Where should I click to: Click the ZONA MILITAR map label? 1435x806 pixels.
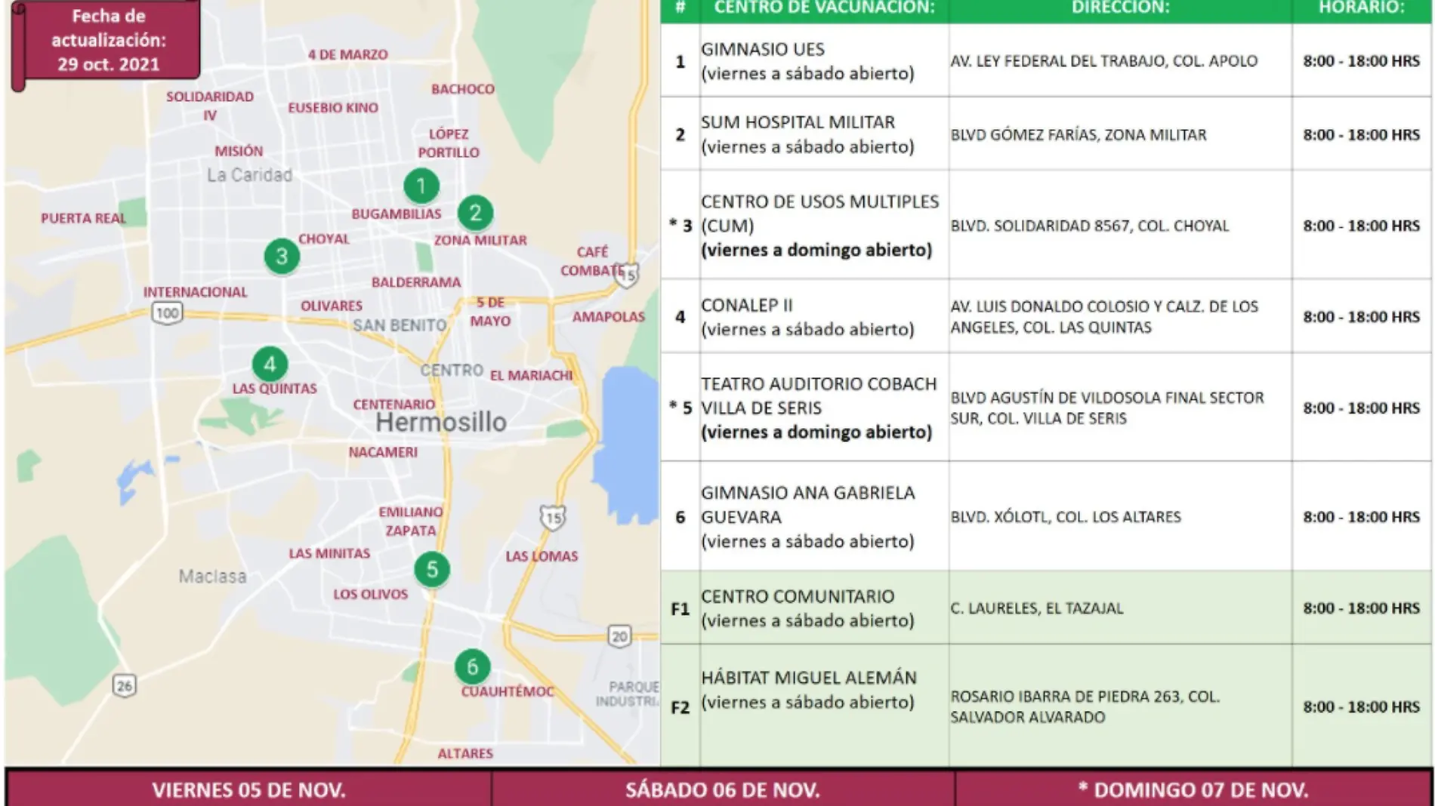point(480,240)
